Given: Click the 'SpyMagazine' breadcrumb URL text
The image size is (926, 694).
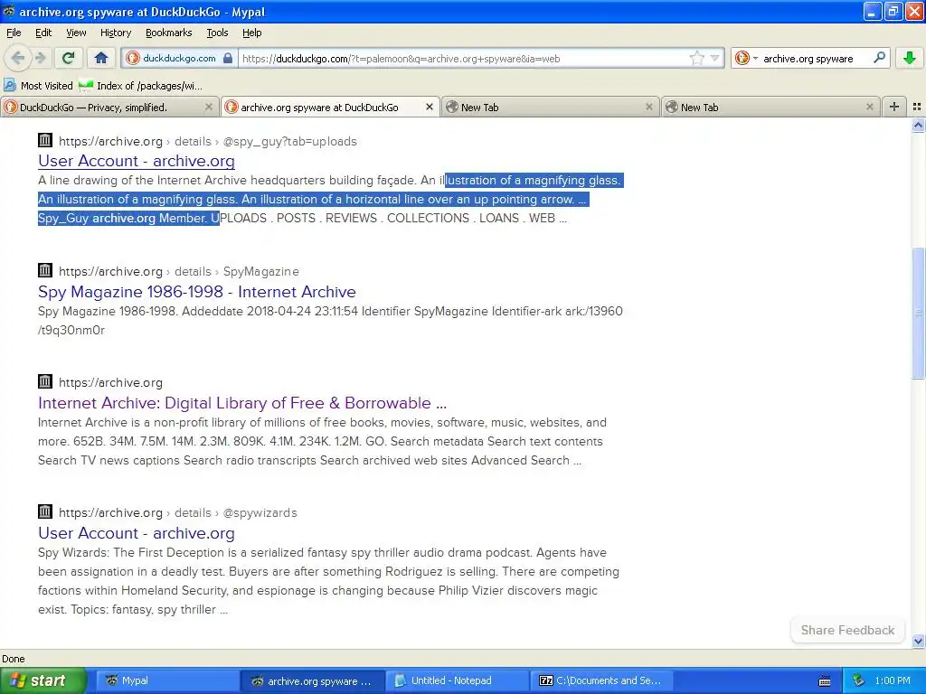Looking at the screenshot, I should (x=261, y=271).
